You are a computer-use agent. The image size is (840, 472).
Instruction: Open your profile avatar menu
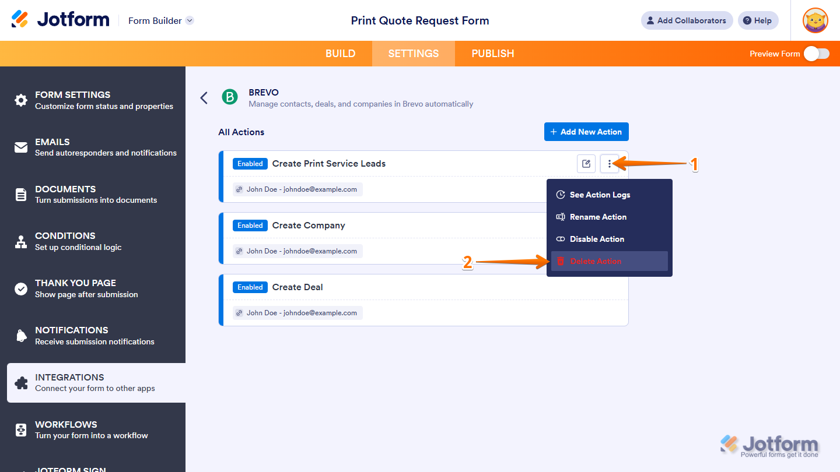point(815,20)
